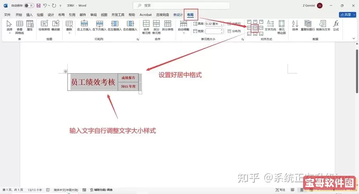Open the 插入 (Insert) ribbon tab
The width and height of the screenshot is (359, 194).
(x=30, y=15)
